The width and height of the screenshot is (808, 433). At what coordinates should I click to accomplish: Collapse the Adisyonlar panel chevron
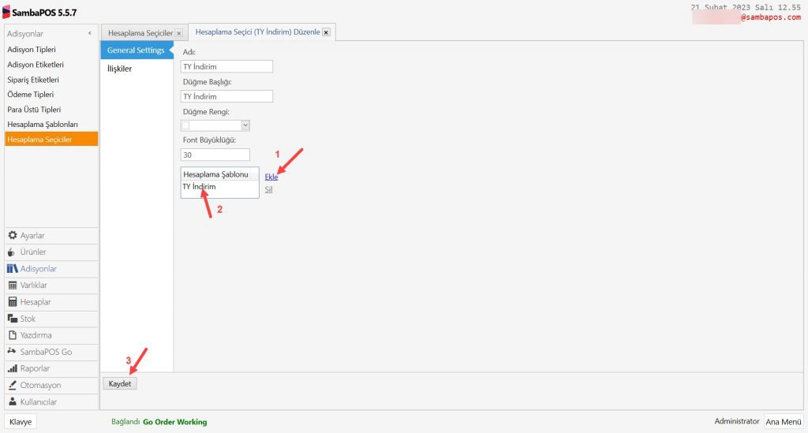pos(89,34)
